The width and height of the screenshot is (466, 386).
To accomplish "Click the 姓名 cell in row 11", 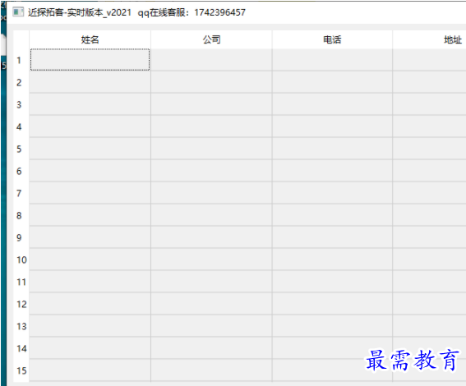I will point(90,282).
